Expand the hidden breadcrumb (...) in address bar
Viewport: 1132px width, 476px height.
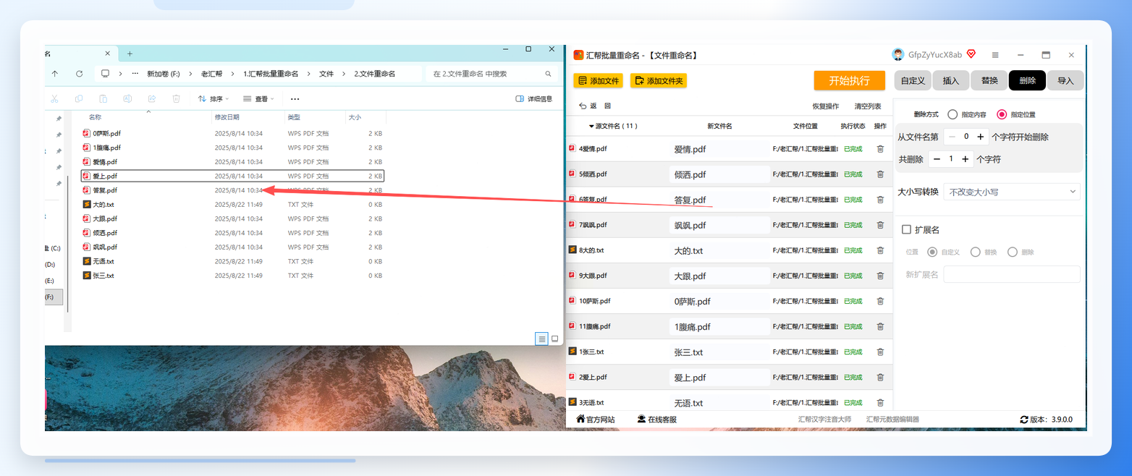[x=135, y=74]
